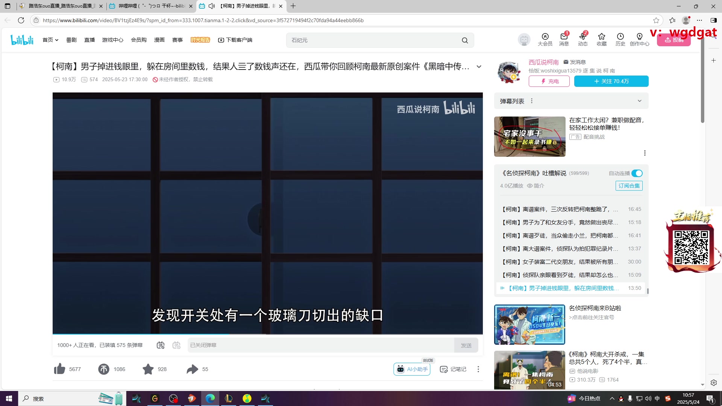Open 下载客户端 link
This screenshot has height=406, width=722.
pyautogui.click(x=235, y=40)
